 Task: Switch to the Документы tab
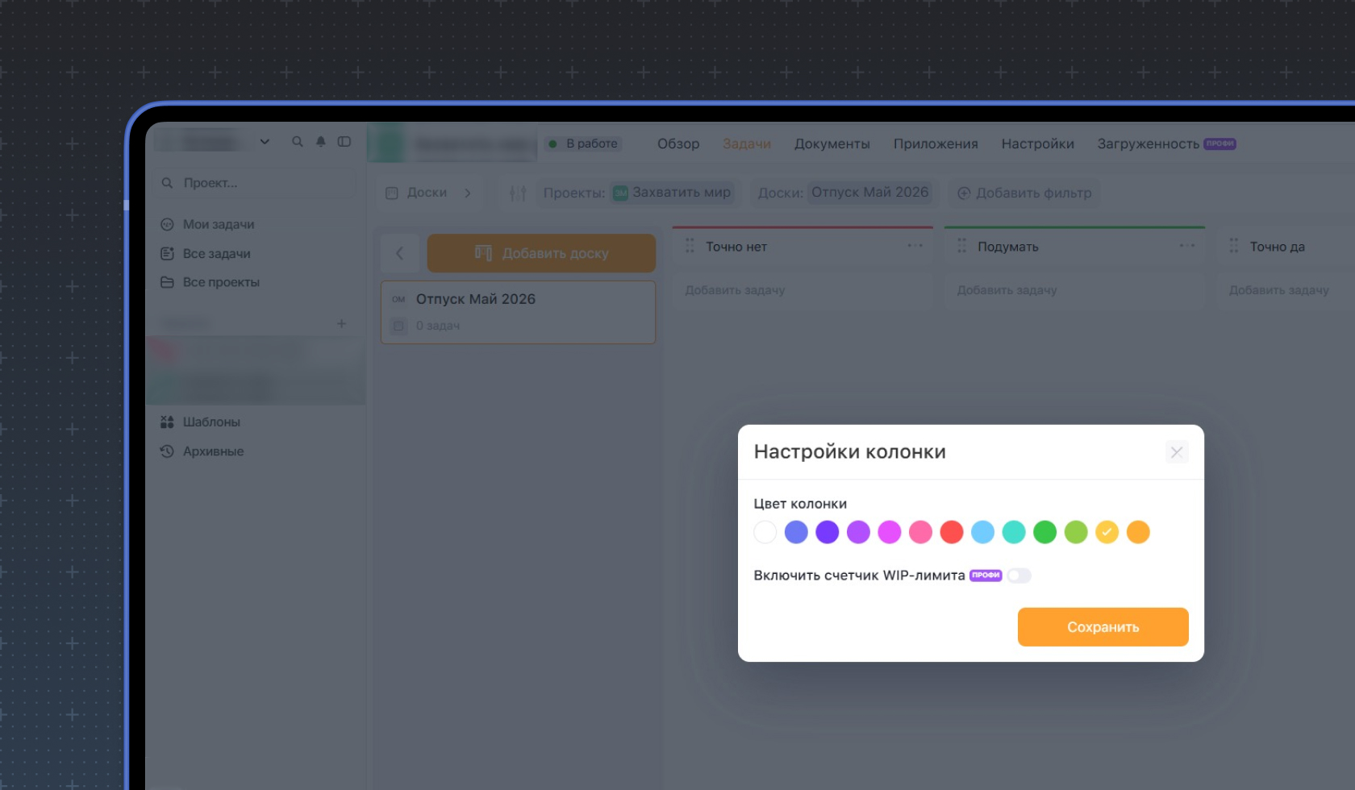832,143
